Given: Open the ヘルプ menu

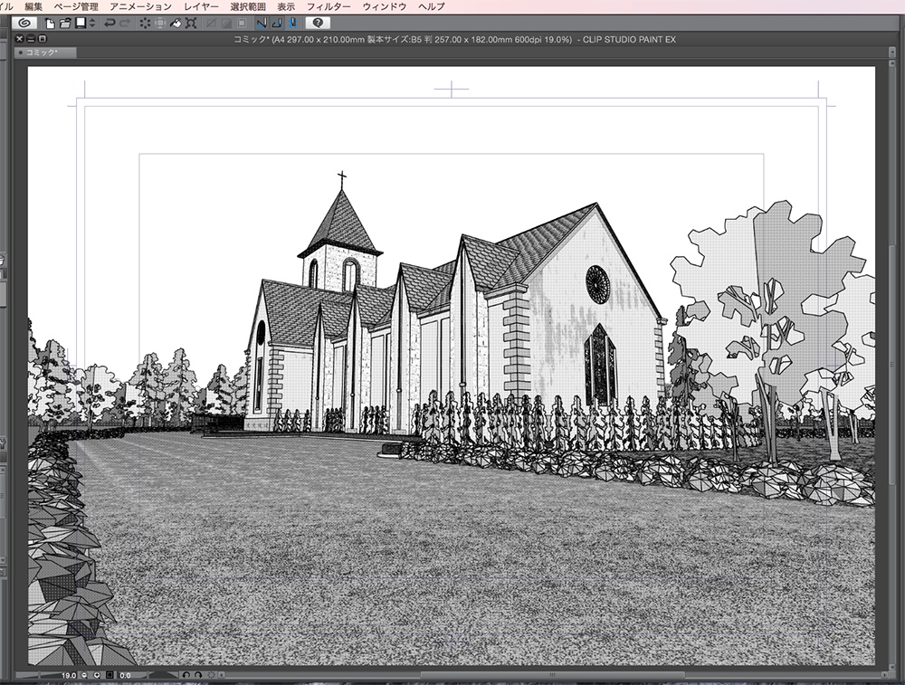Looking at the screenshot, I should point(431,6).
